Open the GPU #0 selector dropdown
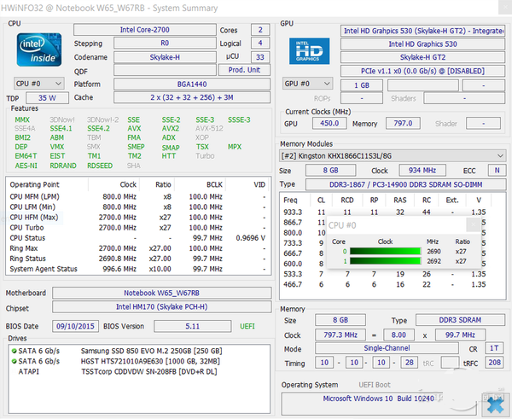Image resolution: width=512 pixels, height=419 pixels. point(307,84)
